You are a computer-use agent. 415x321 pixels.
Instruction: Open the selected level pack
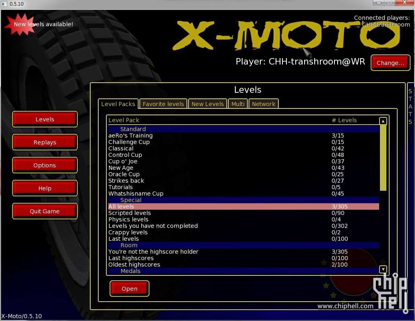[x=129, y=288]
